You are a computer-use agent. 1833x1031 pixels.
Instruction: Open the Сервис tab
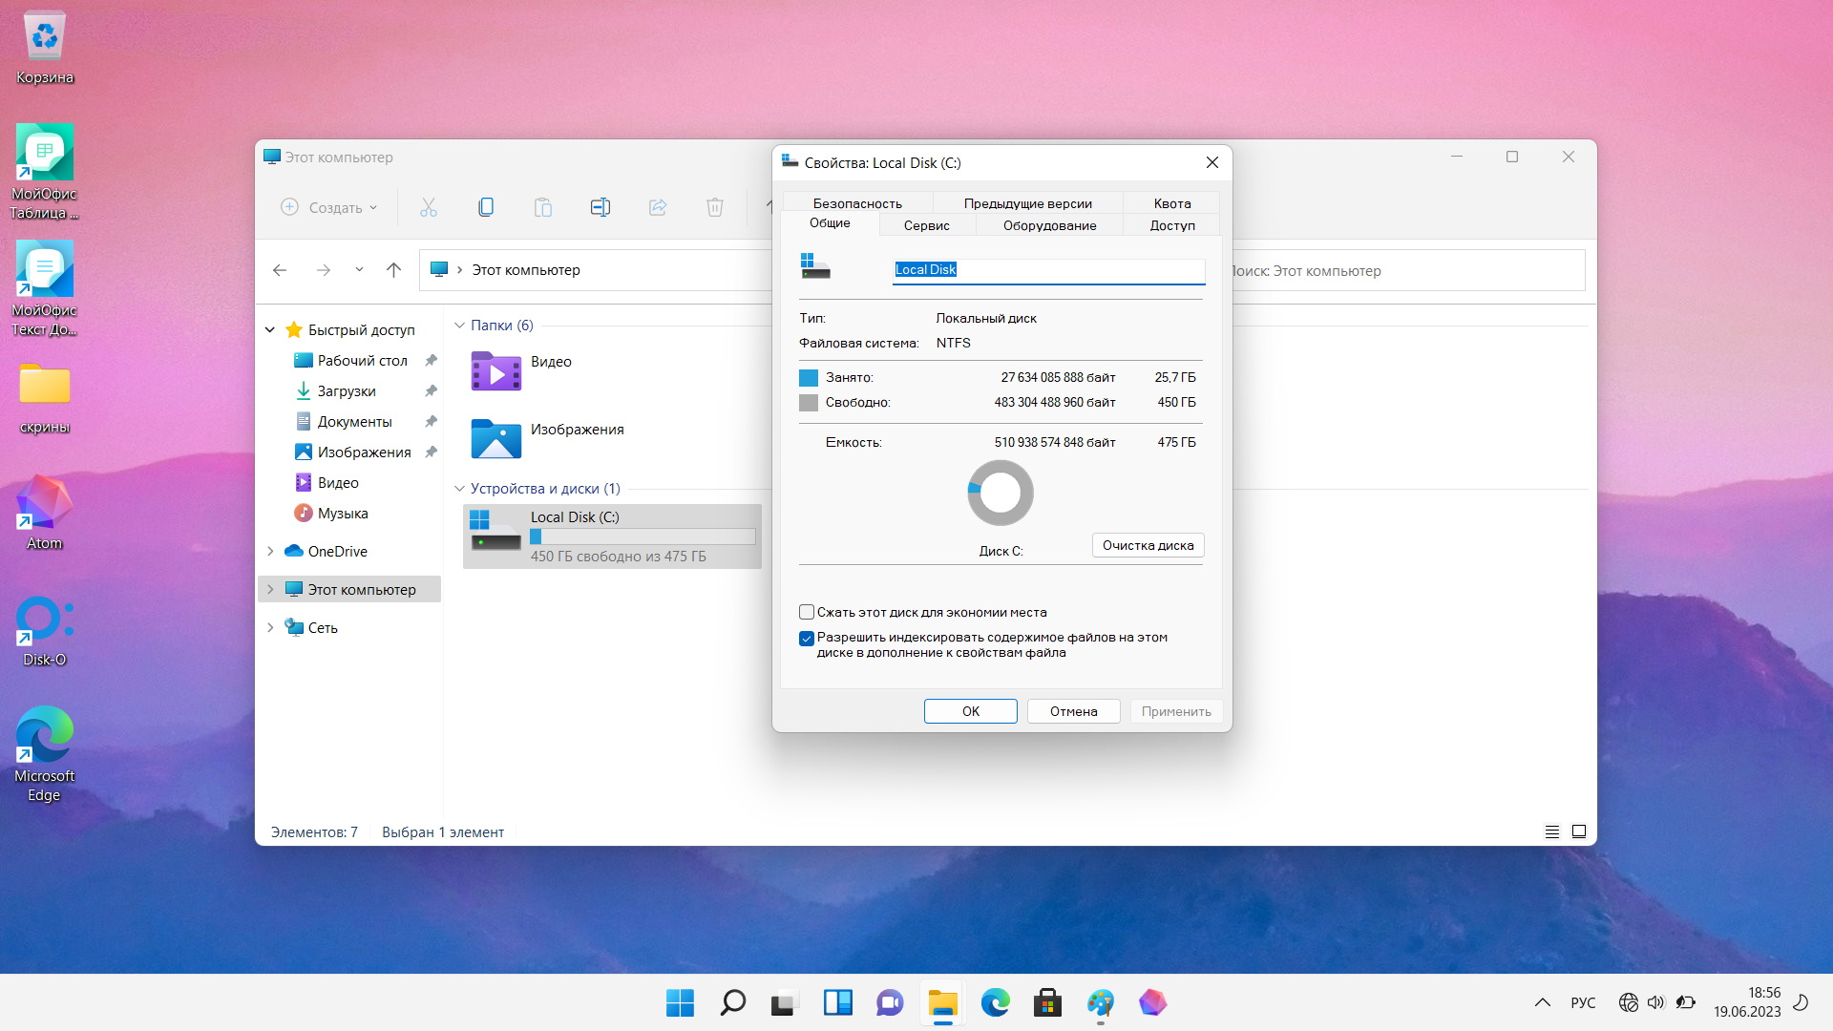point(926,225)
